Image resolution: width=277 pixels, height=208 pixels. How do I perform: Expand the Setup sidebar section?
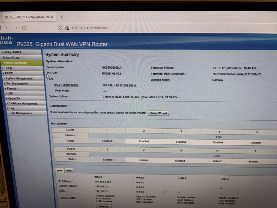coord(22,68)
